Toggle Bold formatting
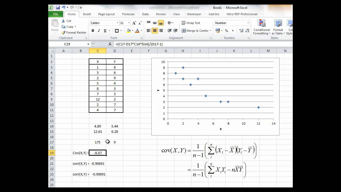The height and width of the screenshot is (192, 341). tap(93, 31)
